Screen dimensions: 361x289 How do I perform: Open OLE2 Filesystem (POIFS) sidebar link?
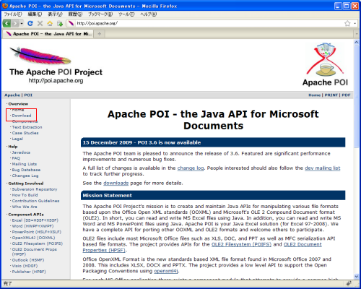[x=38, y=243]
